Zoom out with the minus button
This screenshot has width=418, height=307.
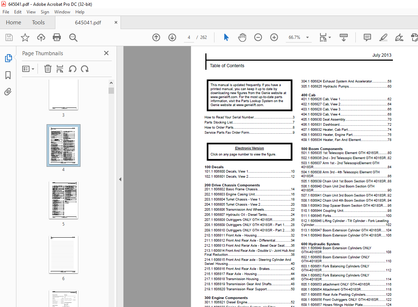tap(258, 37)
